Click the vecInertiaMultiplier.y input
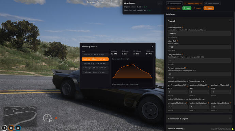The image size is (235, 131). coord(199,107)
